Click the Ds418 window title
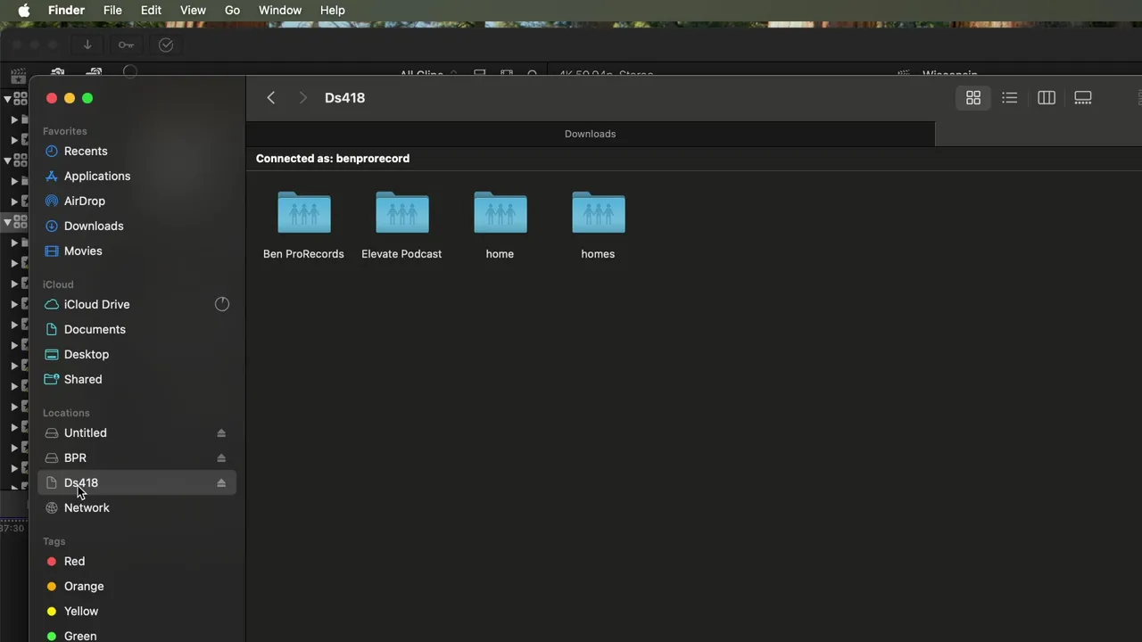 tap(344, 98)
